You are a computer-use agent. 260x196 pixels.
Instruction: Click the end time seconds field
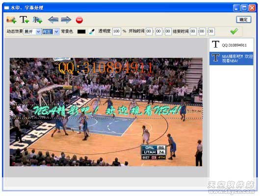point(211,31)
